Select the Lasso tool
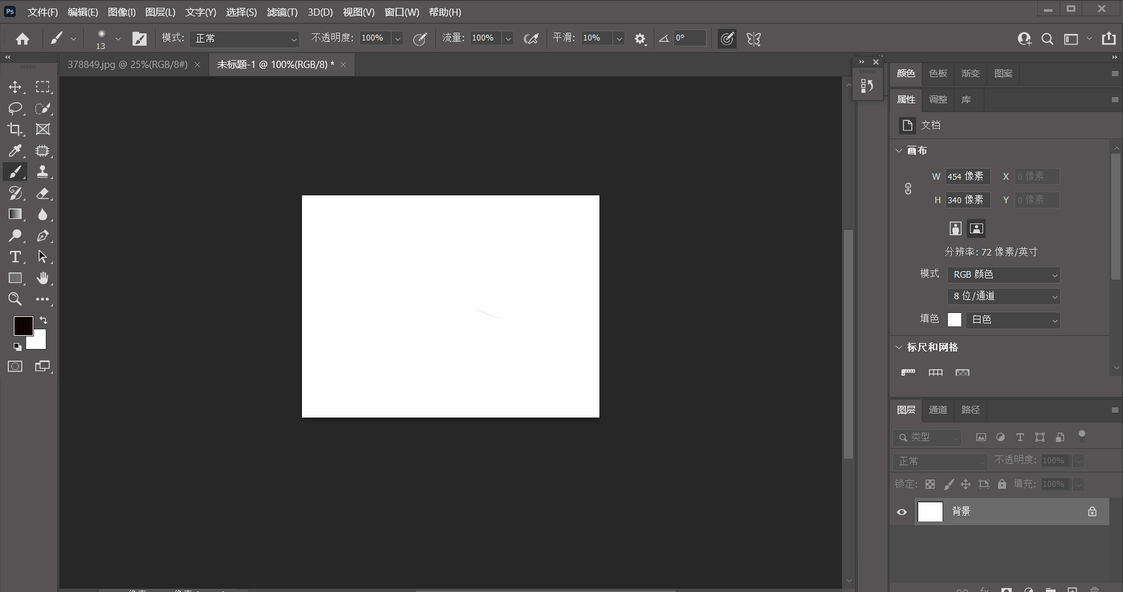 coord(15,108)
